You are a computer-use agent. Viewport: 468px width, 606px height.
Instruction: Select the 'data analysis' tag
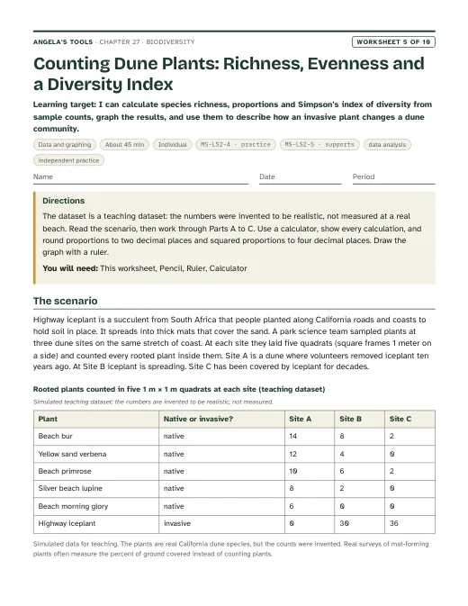coord(387,145)
